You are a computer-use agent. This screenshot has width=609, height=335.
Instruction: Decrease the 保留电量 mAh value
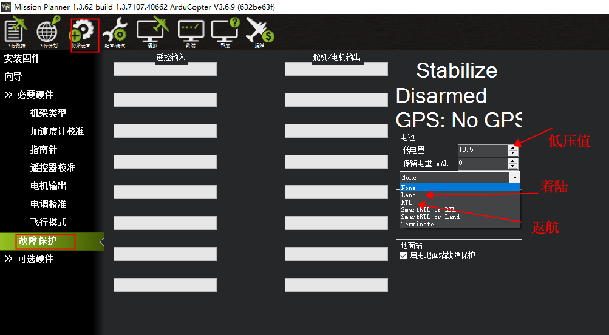tap(513, 166)
